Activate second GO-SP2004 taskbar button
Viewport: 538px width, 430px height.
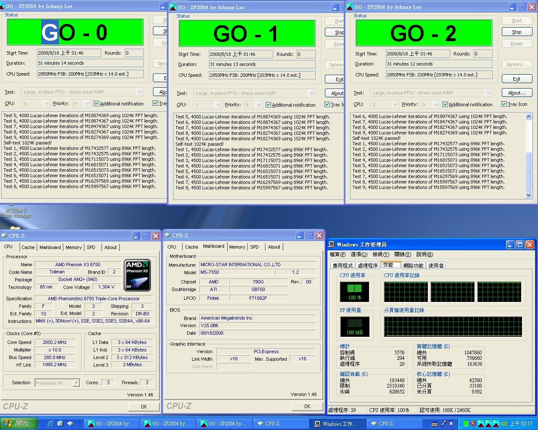(x=168, y=424)
